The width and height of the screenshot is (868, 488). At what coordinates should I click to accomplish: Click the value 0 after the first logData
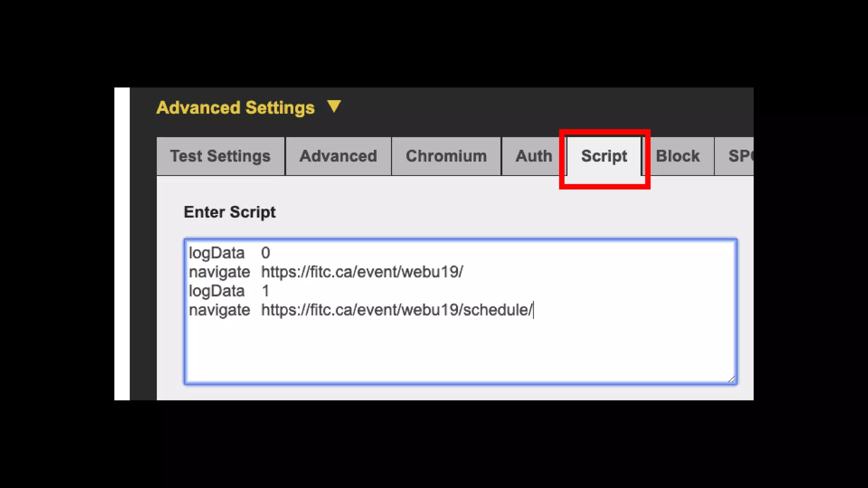click(x=265, y=253)
